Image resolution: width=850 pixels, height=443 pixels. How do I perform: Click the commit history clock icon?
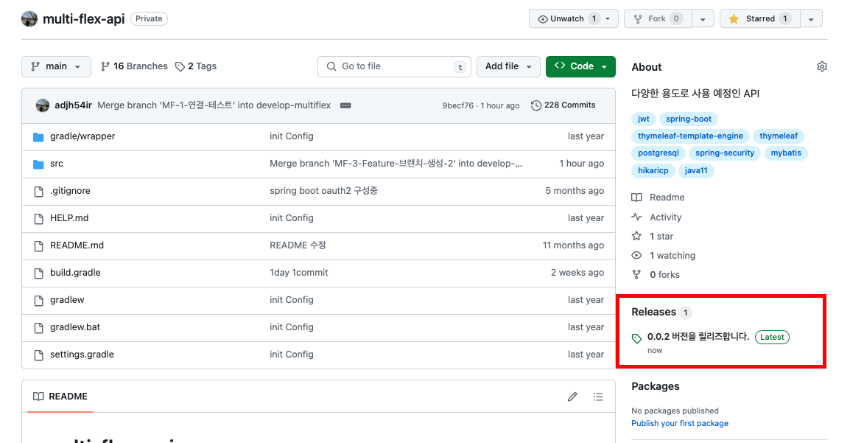(536, 105)
